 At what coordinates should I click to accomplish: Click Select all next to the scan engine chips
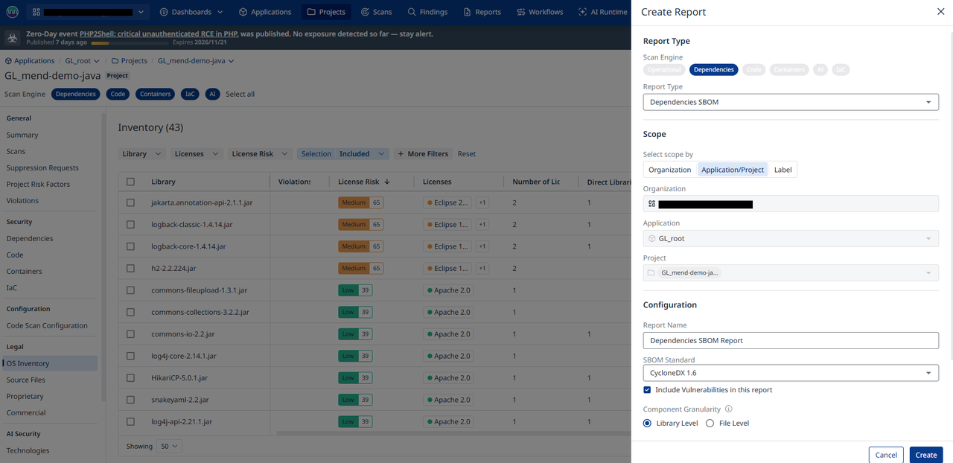point(240,94)
